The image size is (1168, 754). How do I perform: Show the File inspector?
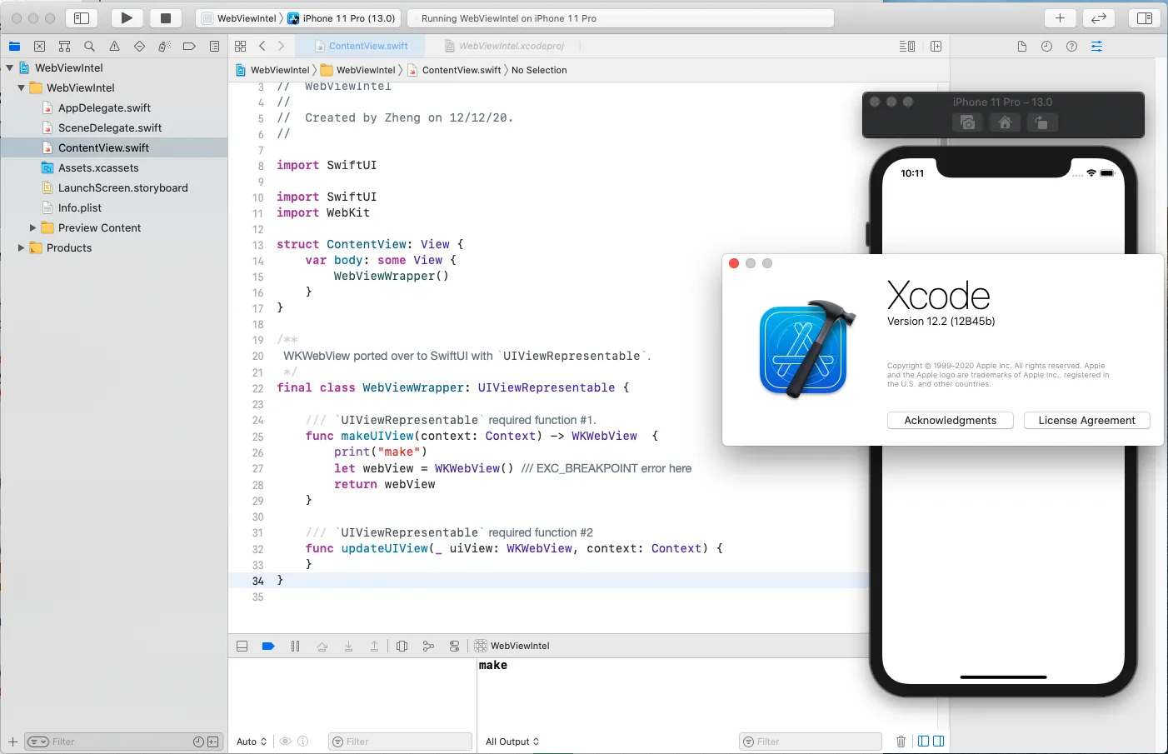click(1021, 47)
